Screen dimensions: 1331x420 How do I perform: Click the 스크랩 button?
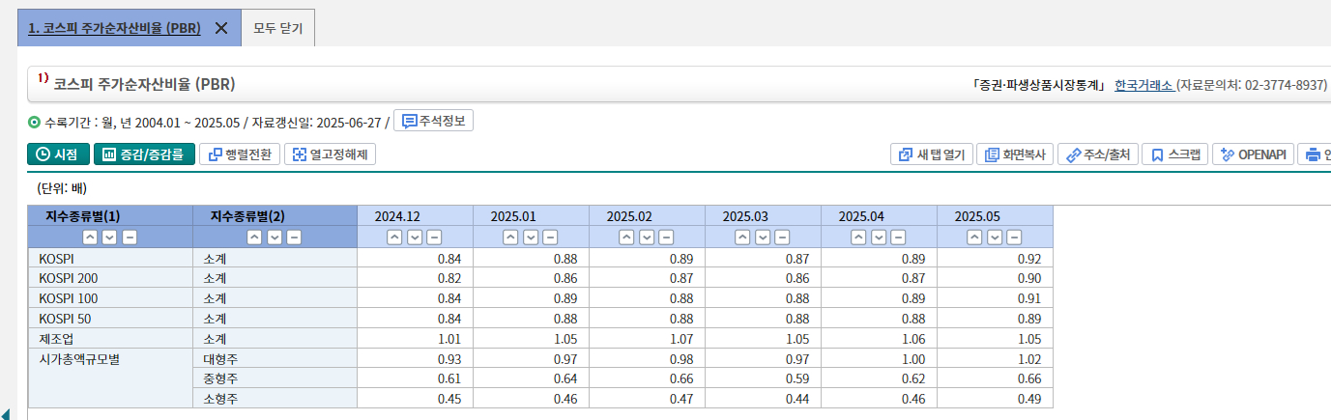(1174, 154)
